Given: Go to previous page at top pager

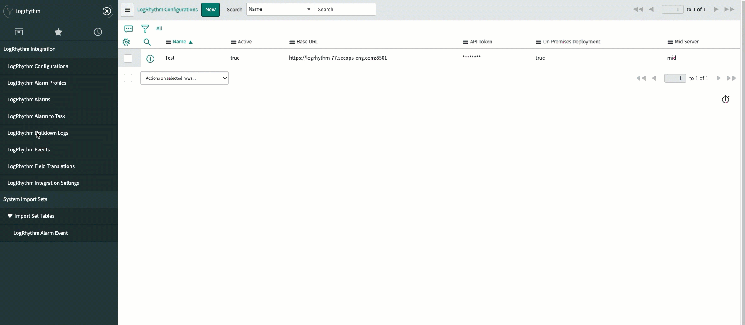Looking at the screenshot, I should [651, 9].
